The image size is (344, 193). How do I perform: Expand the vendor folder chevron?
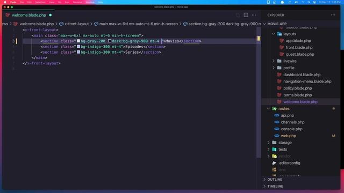(268, 156)
